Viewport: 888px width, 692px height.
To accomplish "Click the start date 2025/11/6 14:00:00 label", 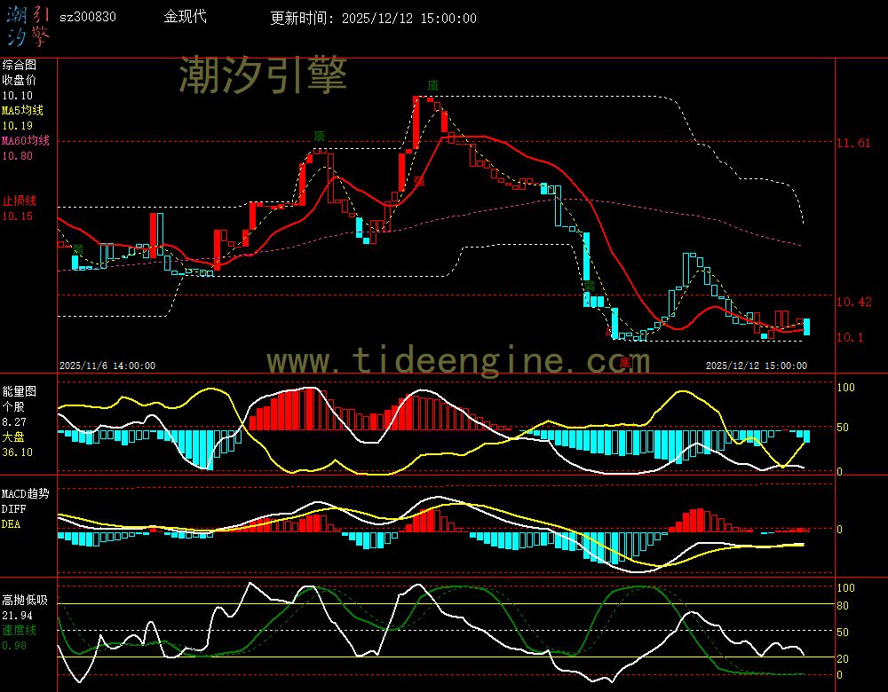I will pyautogui.click(x=107, y=365).
